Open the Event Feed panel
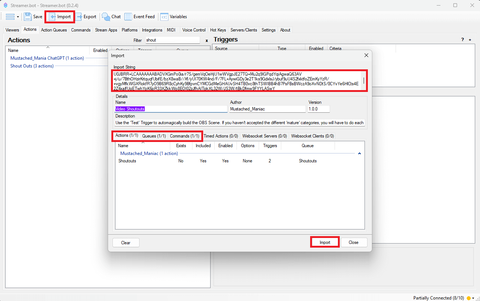Viewport: 480px width, 301px height. 140,17
